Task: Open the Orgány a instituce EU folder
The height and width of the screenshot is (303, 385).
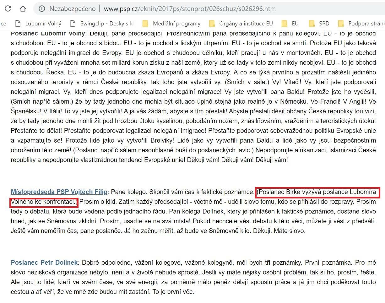Action: [x=241, y=23]
